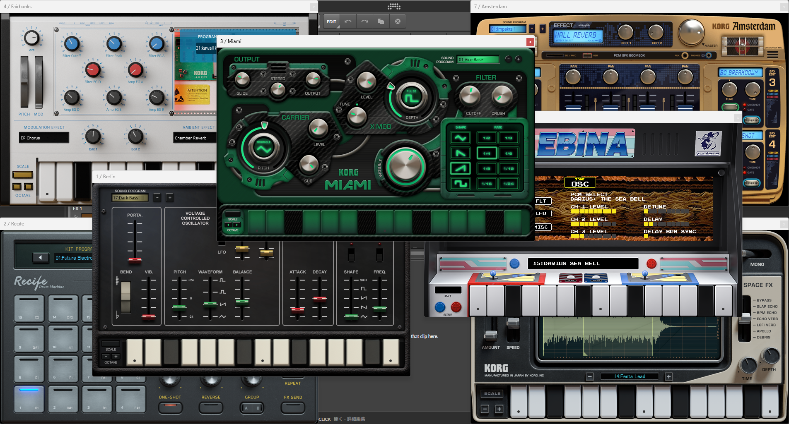
Task: Click Miami octave right arrow
Action: pyautogui.click(x=237, y=225)
